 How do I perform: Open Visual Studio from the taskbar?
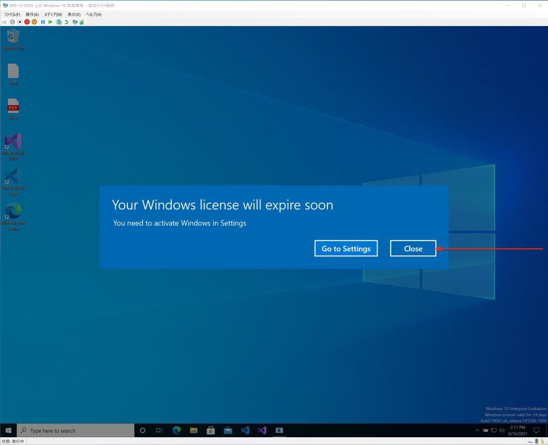(262, 430)
